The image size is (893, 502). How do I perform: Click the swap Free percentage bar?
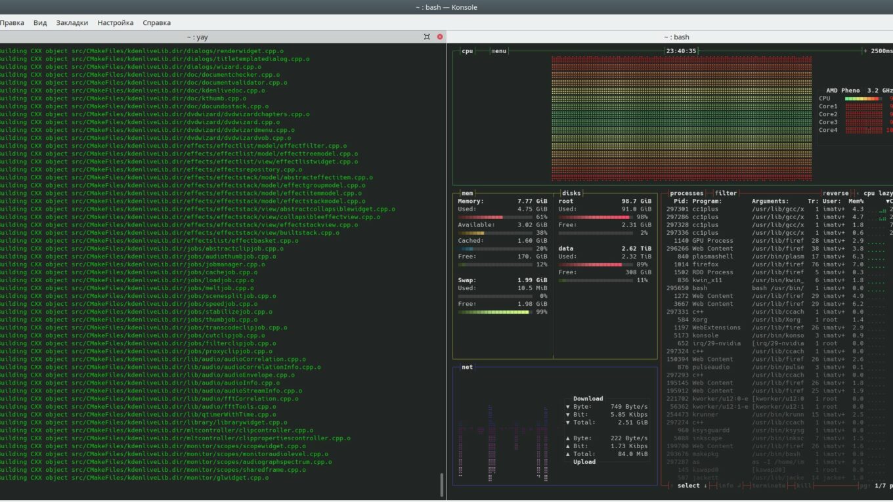494,312
